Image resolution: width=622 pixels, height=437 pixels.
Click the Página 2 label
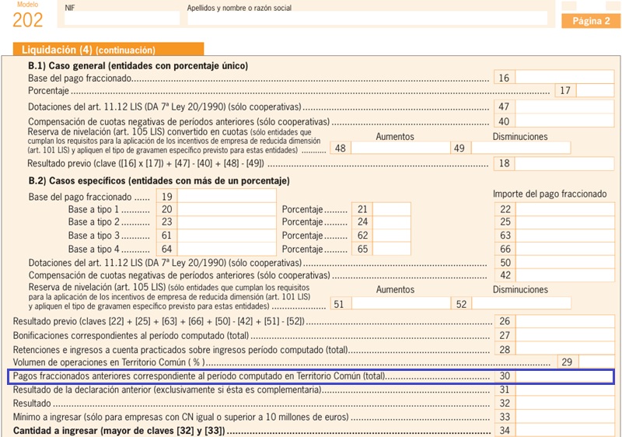tap(591, 21)
